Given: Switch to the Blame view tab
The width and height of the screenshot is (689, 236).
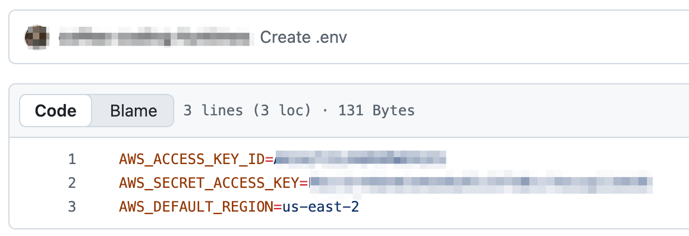Looking at the screenshot, I should 133,111.
